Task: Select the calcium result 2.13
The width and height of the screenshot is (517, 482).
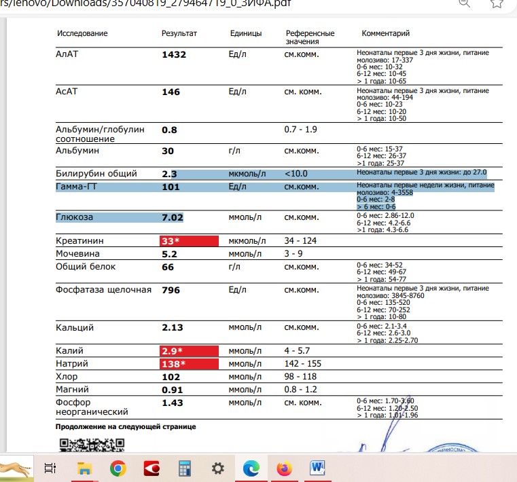Action: click(172, 328)
